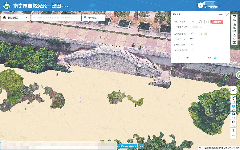Click the blue info query icon
Image resolution: width=240 pixels, height=150 pixels.
point(234,107)
